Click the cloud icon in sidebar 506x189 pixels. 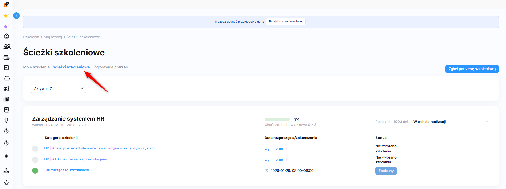click(7, 78)
